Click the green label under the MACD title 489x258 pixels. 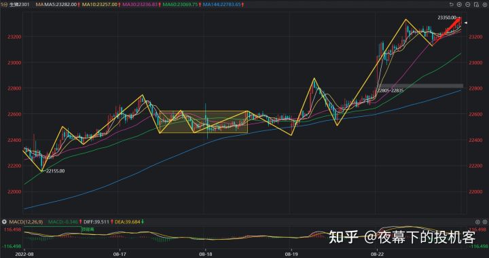pyautogui.click(x=88, y=229)
